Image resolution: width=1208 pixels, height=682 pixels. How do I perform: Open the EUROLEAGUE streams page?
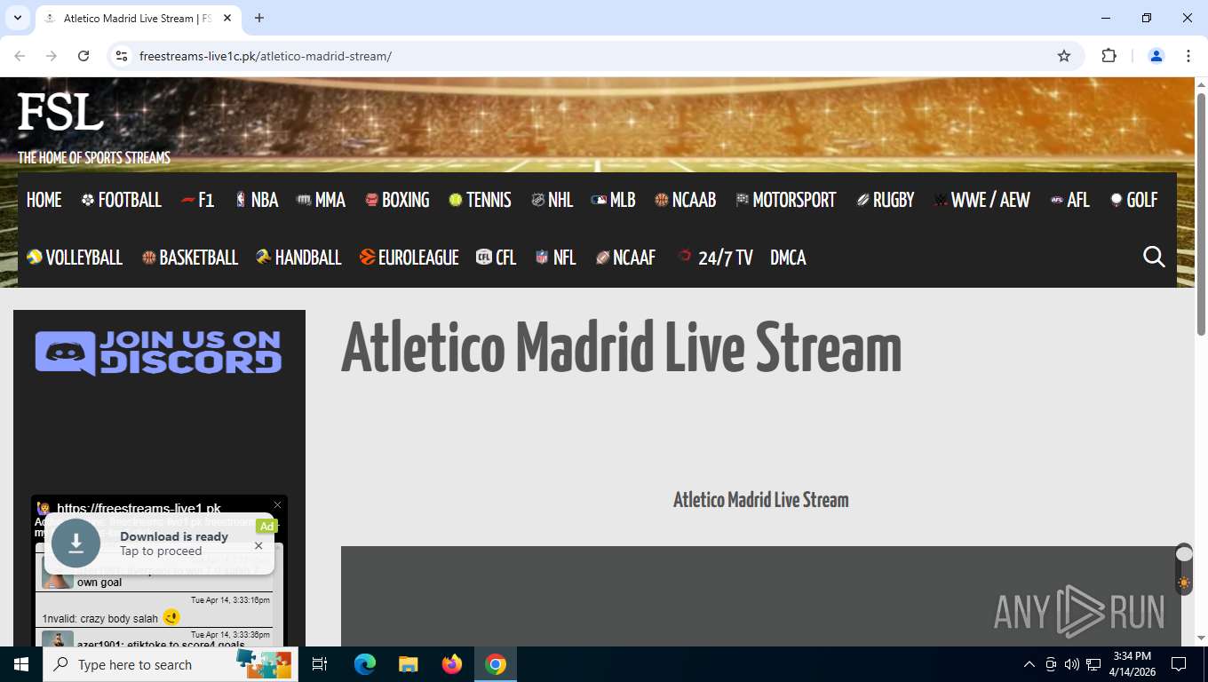tap(409, 258)
